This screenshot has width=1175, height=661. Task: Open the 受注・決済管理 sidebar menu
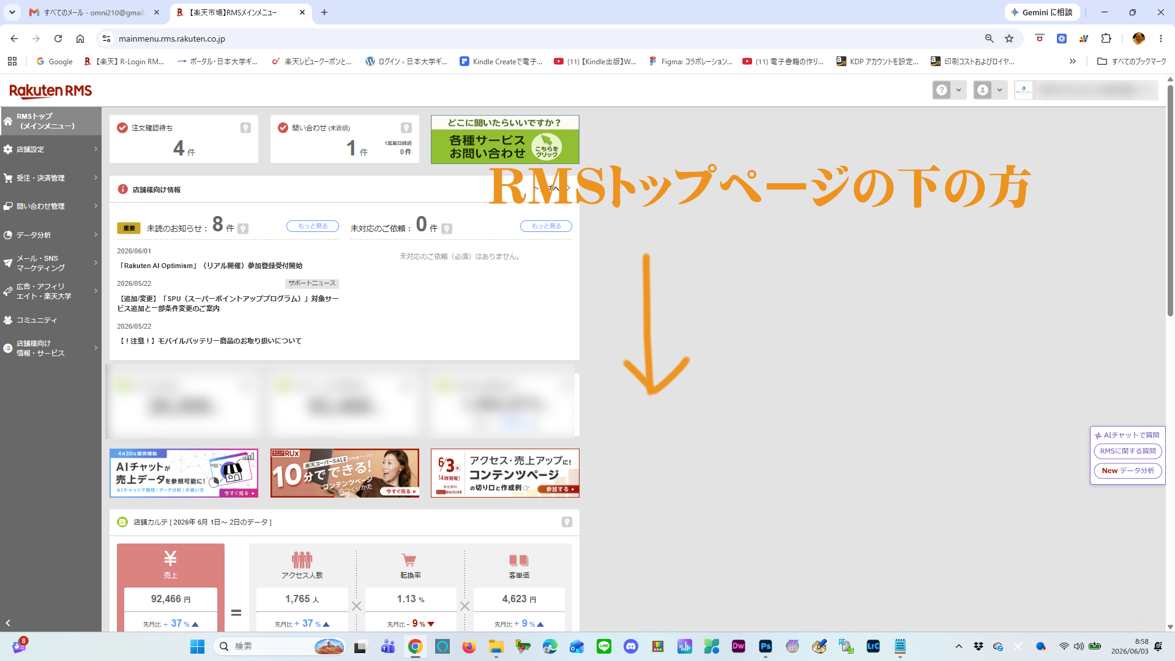coord(51,178)
